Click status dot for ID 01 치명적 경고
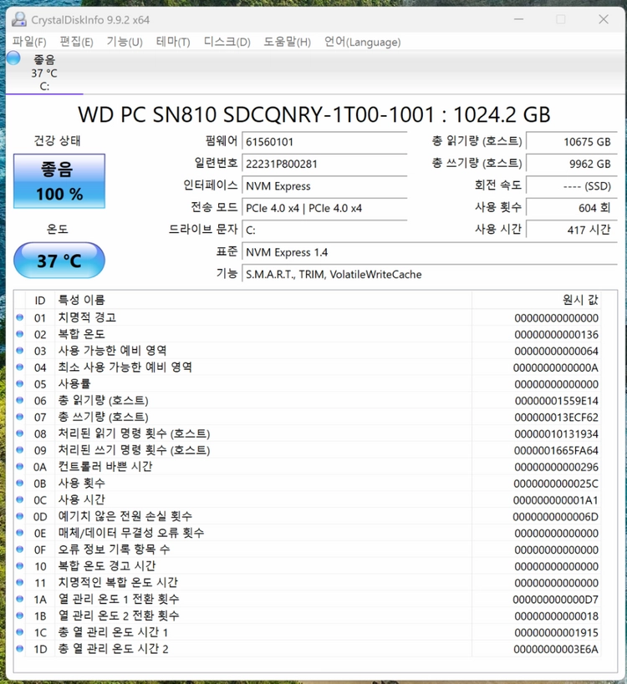 click(20, 317)
